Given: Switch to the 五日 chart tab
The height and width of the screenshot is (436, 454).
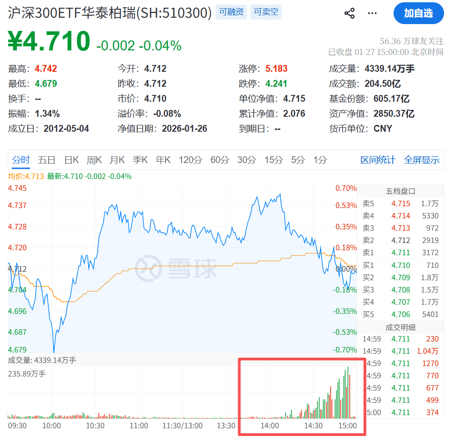Looking at the screenshot, I should click(x=46, y=160).
